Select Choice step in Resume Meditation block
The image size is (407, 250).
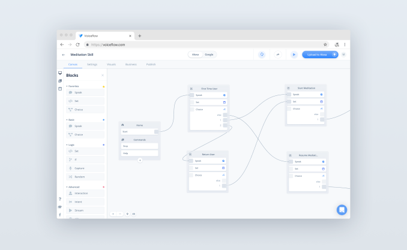coord(307,176)
